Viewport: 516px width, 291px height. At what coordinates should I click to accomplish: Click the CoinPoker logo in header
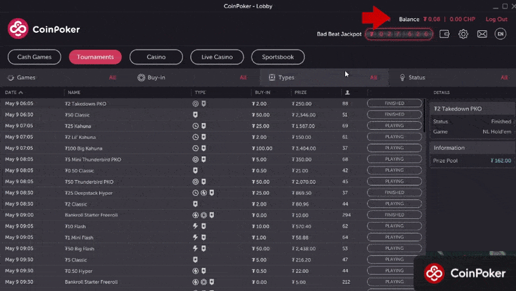click(44, 29)
